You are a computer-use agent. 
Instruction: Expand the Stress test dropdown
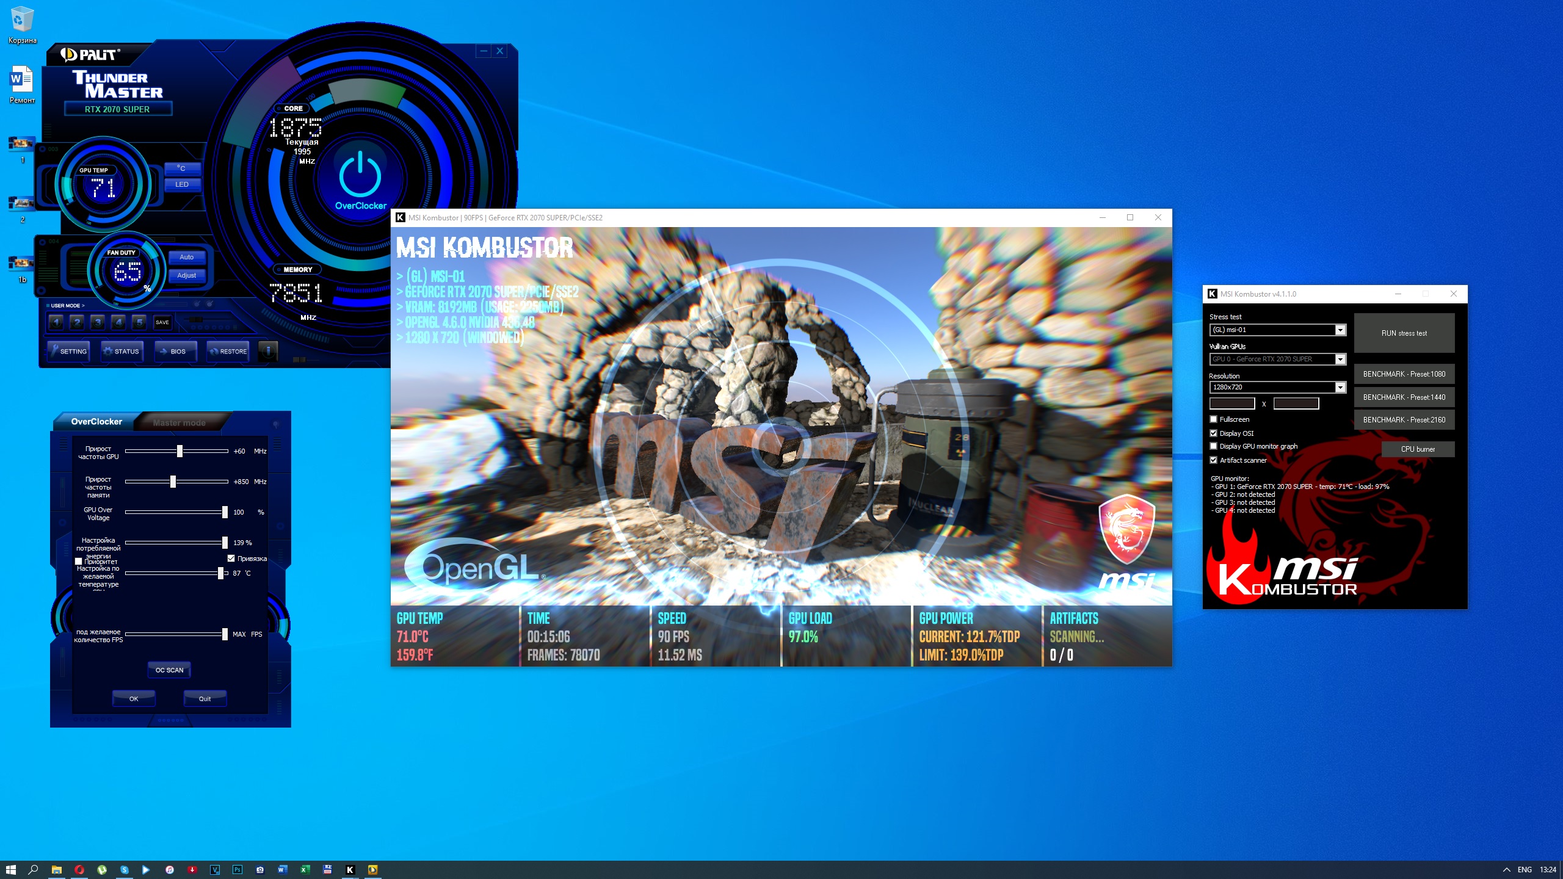[1340, 330]
